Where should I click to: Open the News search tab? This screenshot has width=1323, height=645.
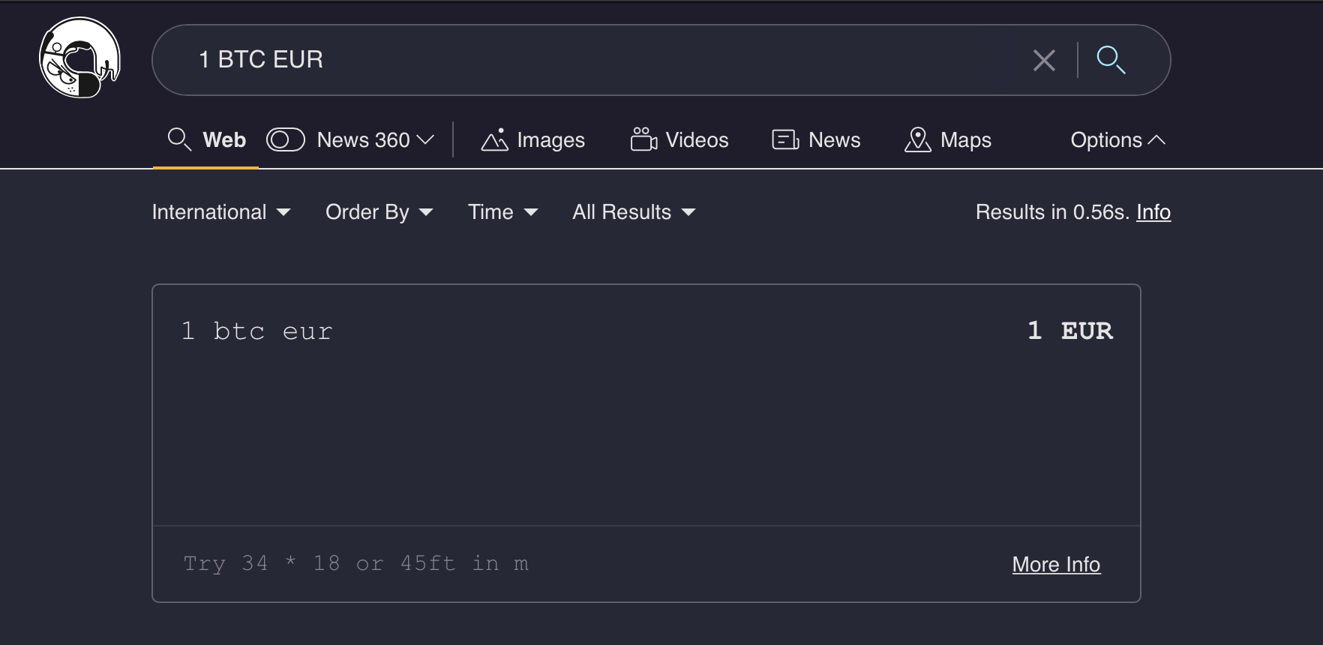coord(816,140)
